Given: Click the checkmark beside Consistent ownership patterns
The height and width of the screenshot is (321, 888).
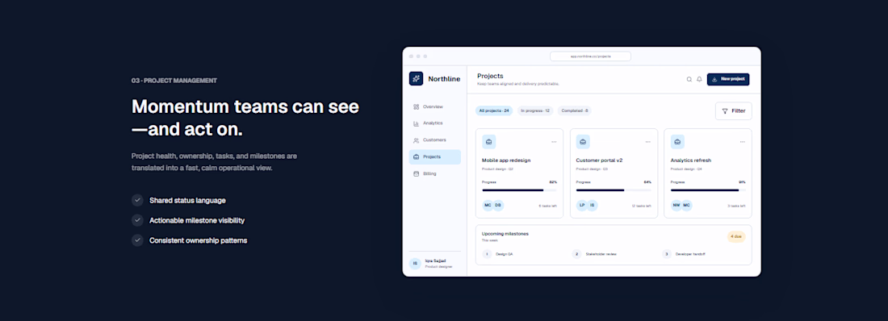Looking at the screenshot, I should 137,240.
